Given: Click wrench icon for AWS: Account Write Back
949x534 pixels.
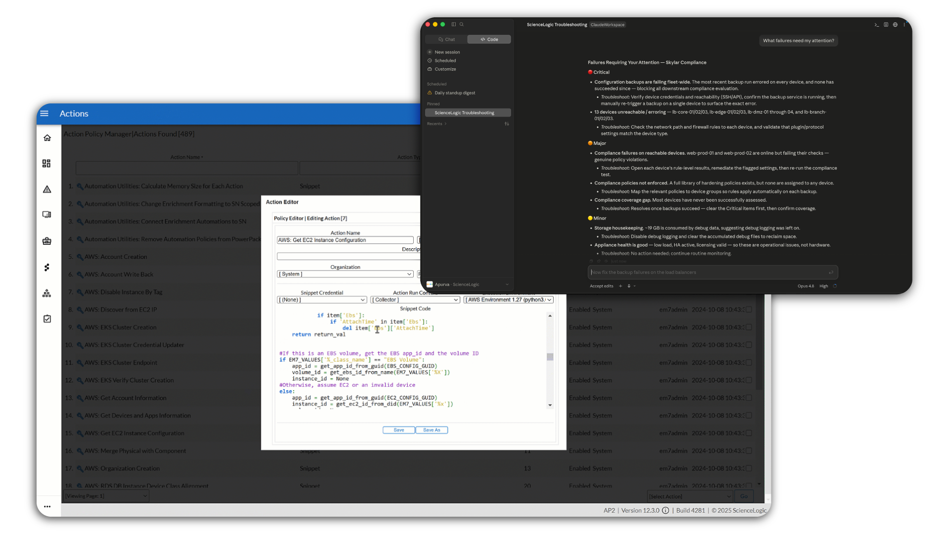Looking at the screenshot, I should [80, 274].
